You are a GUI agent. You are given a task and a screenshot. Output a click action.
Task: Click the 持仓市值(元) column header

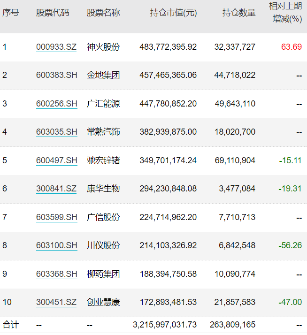pyautogui.click(x=173, y=13)
